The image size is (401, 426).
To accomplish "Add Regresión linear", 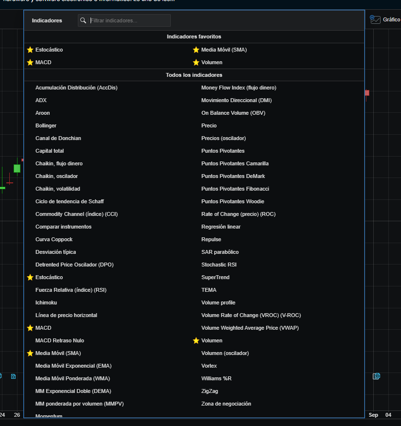I will pos(221,227).
